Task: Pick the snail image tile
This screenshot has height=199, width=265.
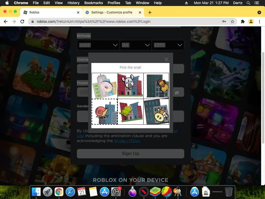Action: [105, 112]
